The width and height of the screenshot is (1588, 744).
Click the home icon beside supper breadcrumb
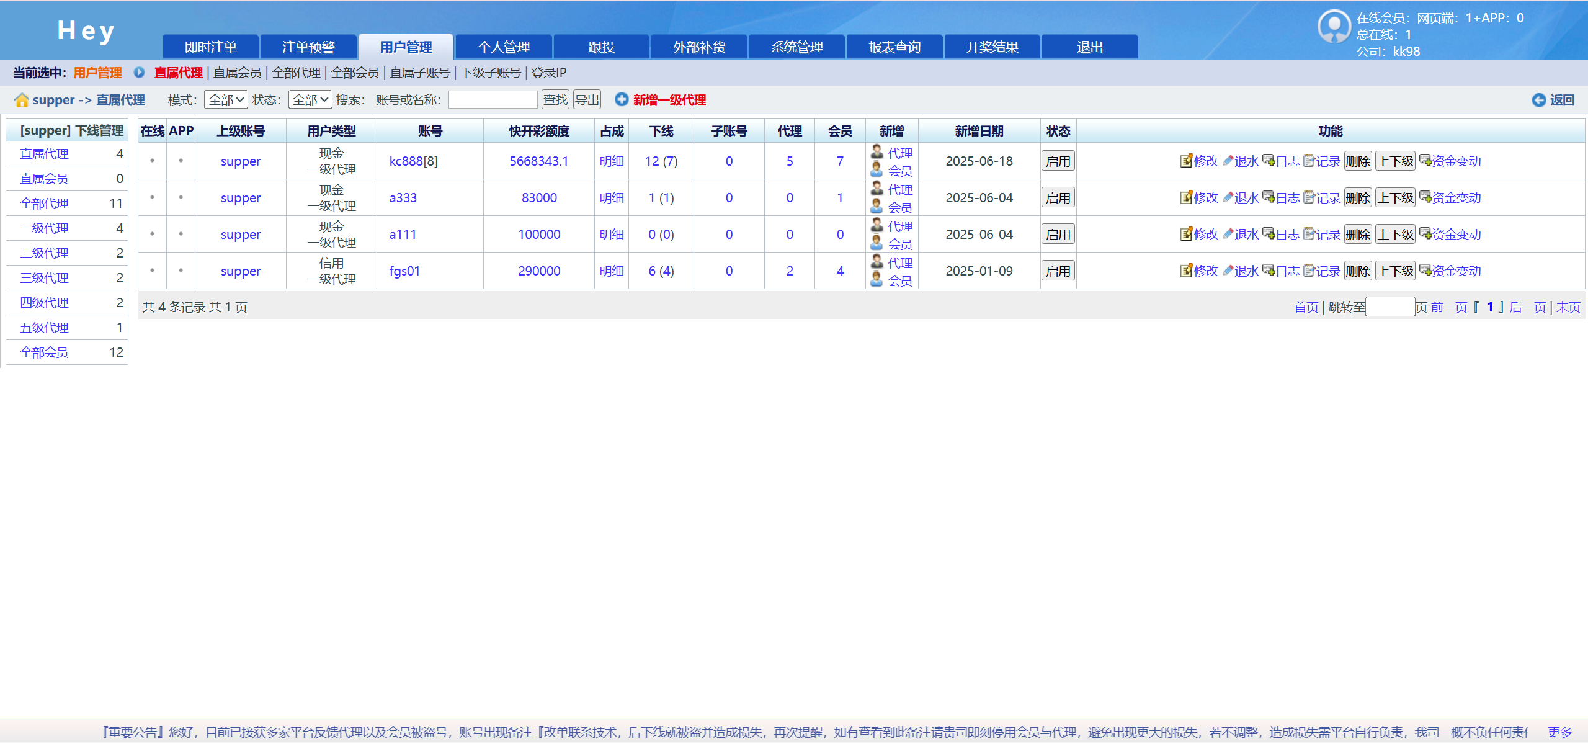pos(22,100)
